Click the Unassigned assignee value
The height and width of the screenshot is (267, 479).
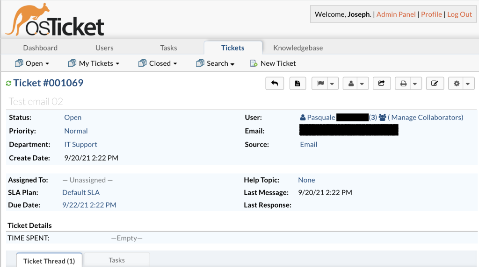[87, 180]
